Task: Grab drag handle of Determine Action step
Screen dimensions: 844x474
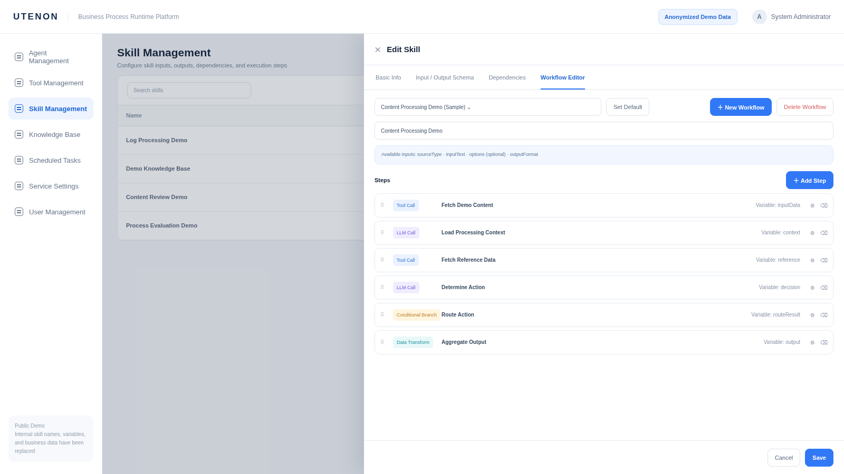Action: click(382, 288)
